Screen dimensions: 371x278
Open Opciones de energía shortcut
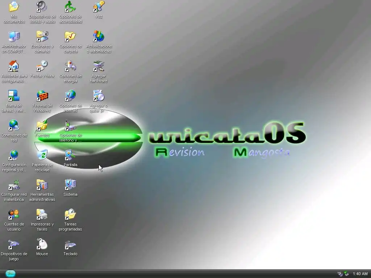point(70,66)
